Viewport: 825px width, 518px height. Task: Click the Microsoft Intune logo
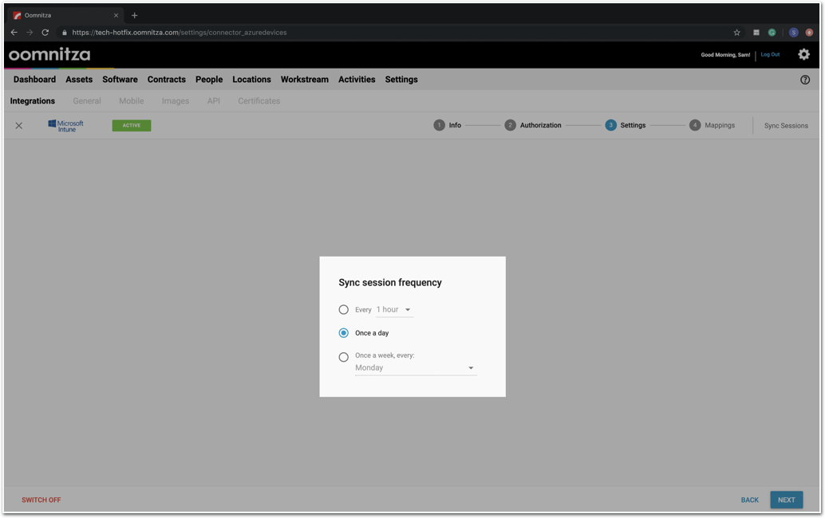(x=65, y=125)
